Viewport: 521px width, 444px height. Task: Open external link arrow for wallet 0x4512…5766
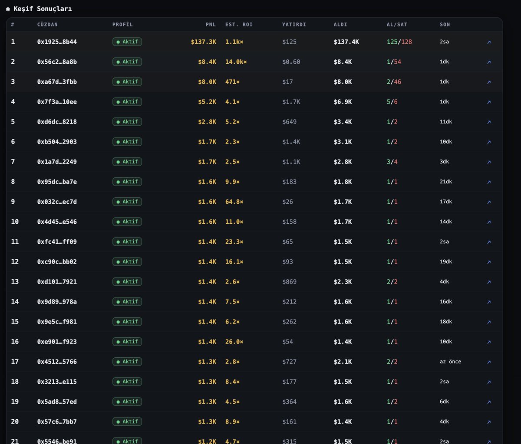tap(489, 362)
